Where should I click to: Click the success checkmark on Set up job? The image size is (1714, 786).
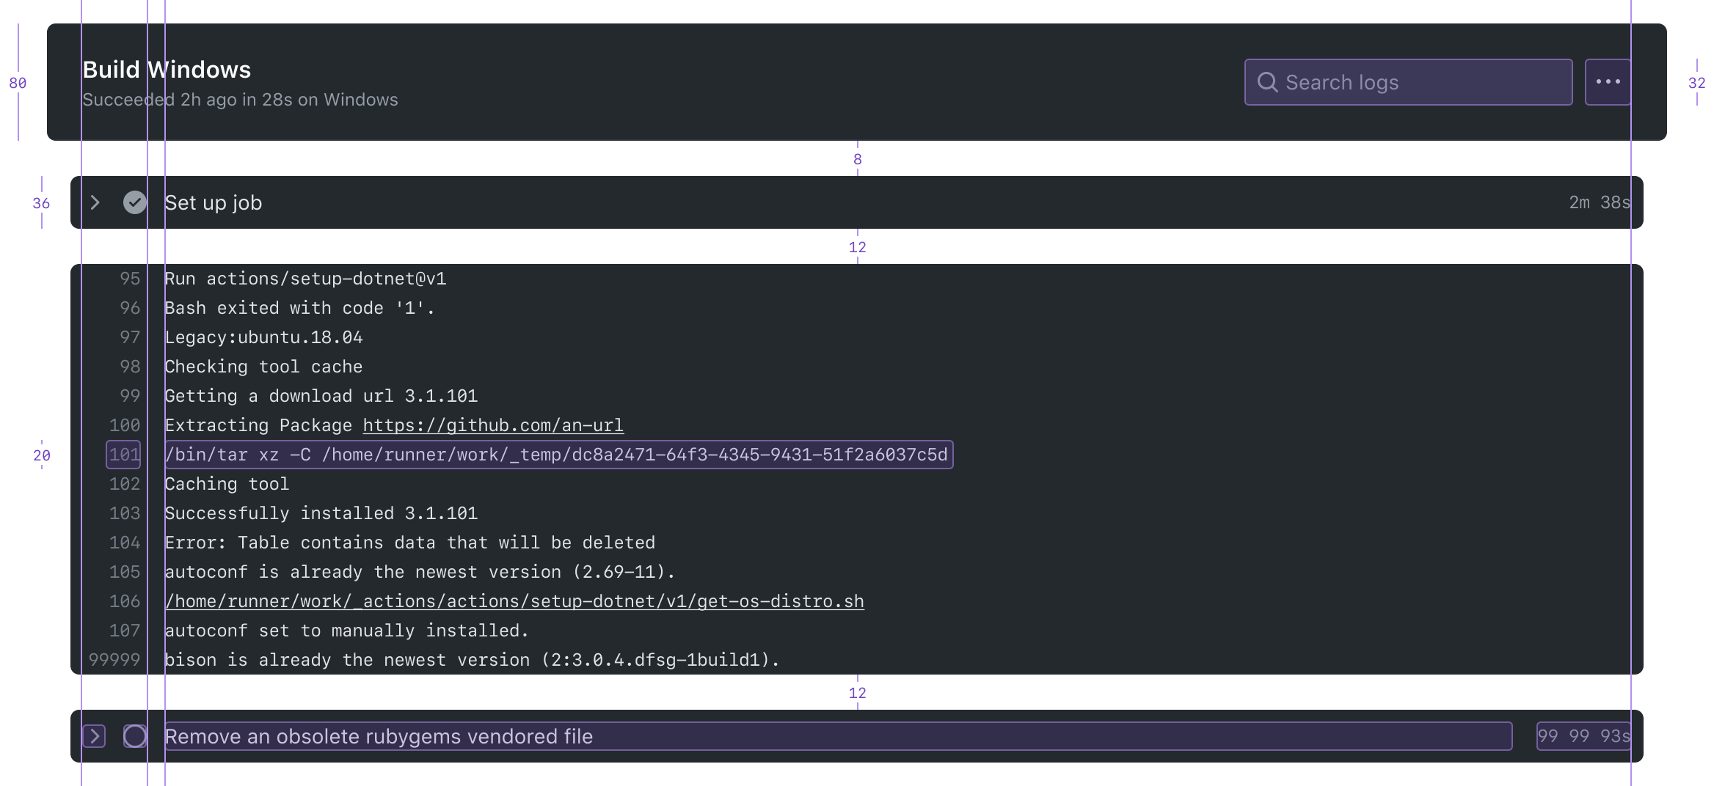[134, 202]
